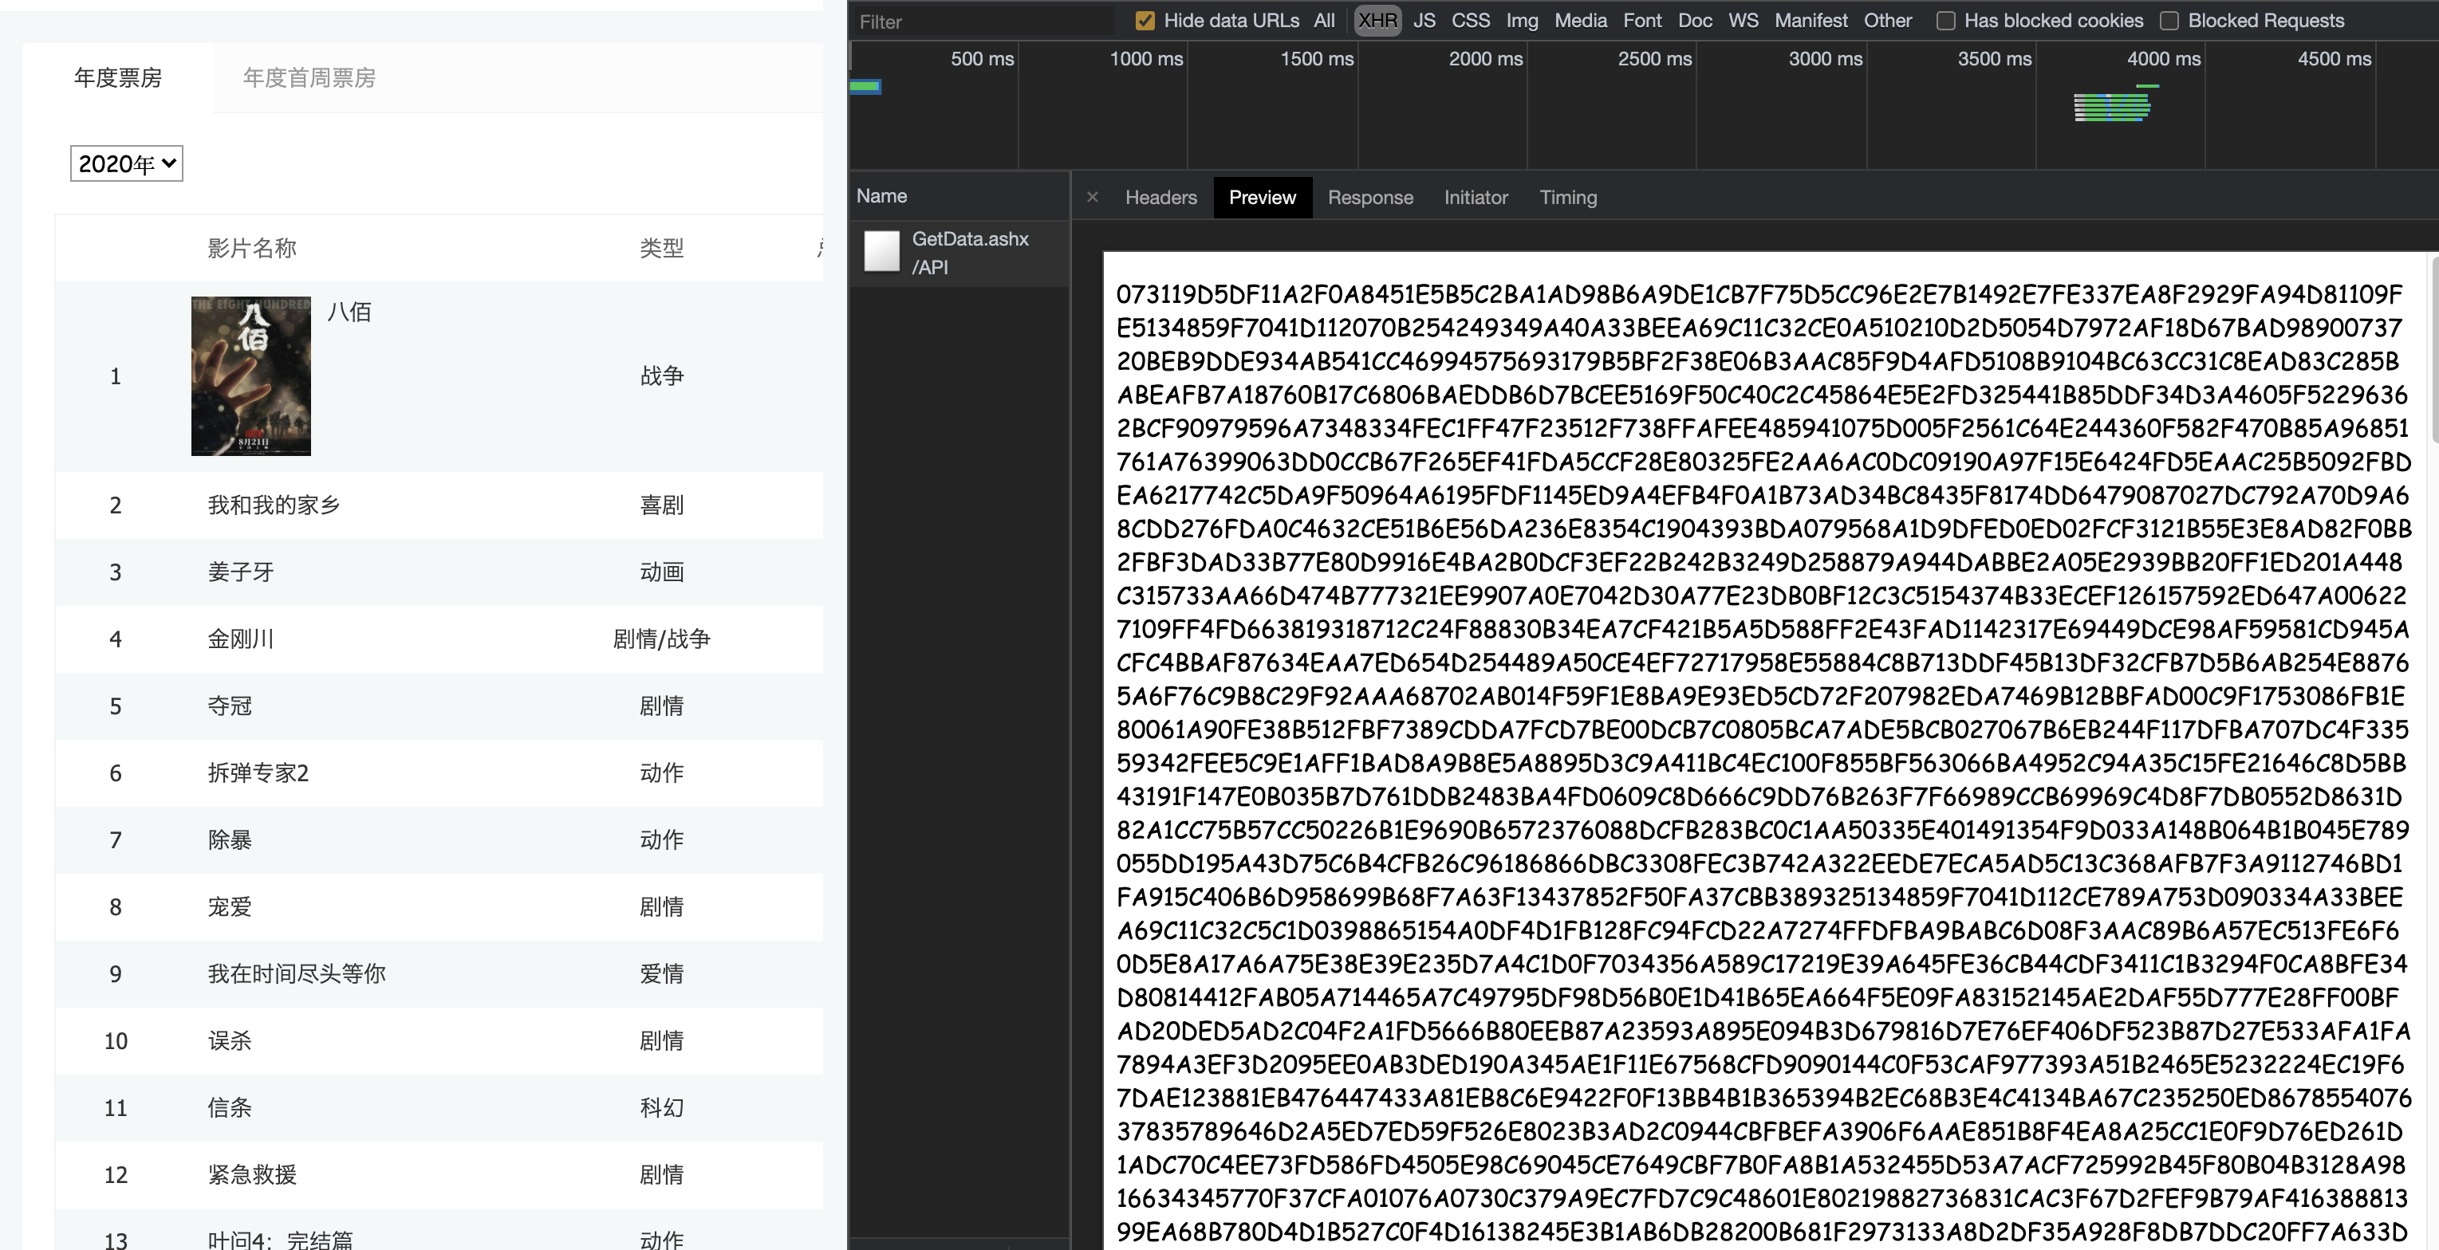Screen dimensions: 2439x1250
Task: Open movie link 我和我的家乡
Action: [274, 505]
